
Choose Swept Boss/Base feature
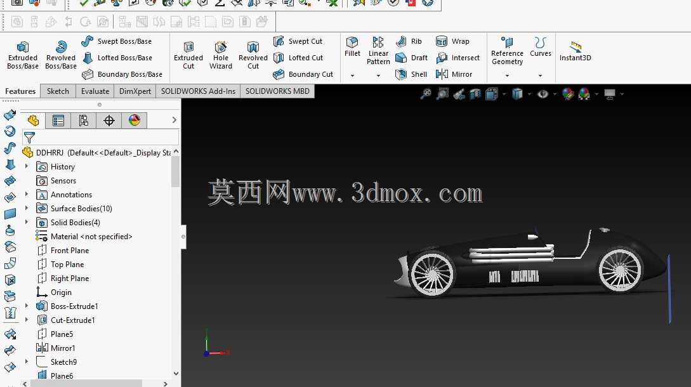(x=117, y=41)
